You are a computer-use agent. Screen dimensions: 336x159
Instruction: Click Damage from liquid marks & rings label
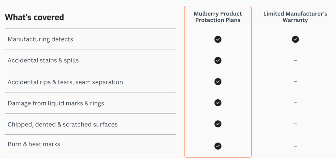coord(56,104)
